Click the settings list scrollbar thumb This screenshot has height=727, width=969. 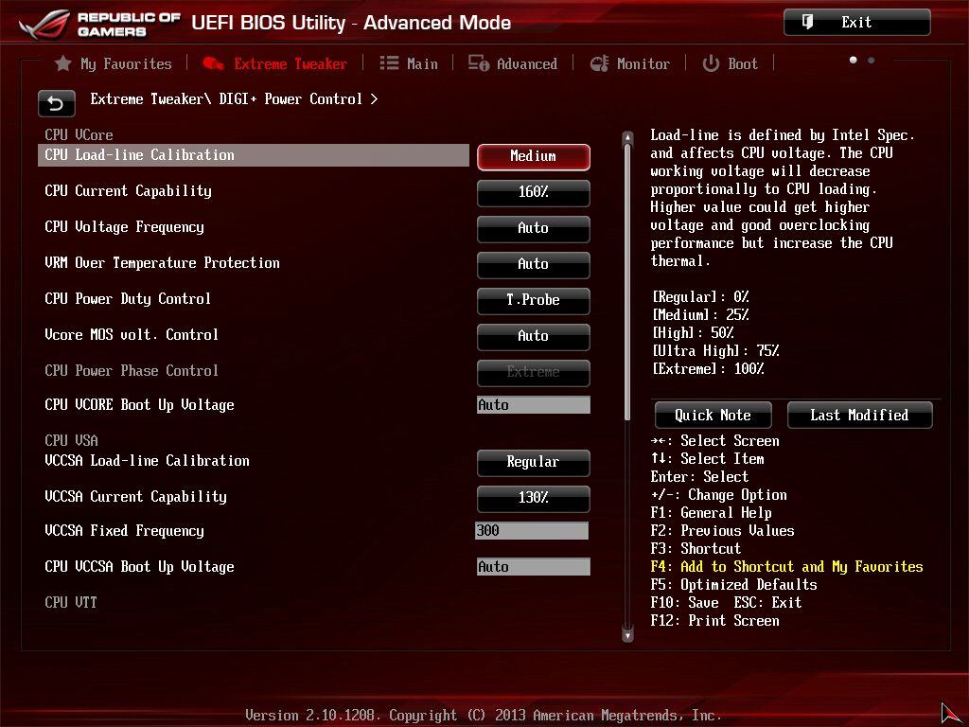628,282
